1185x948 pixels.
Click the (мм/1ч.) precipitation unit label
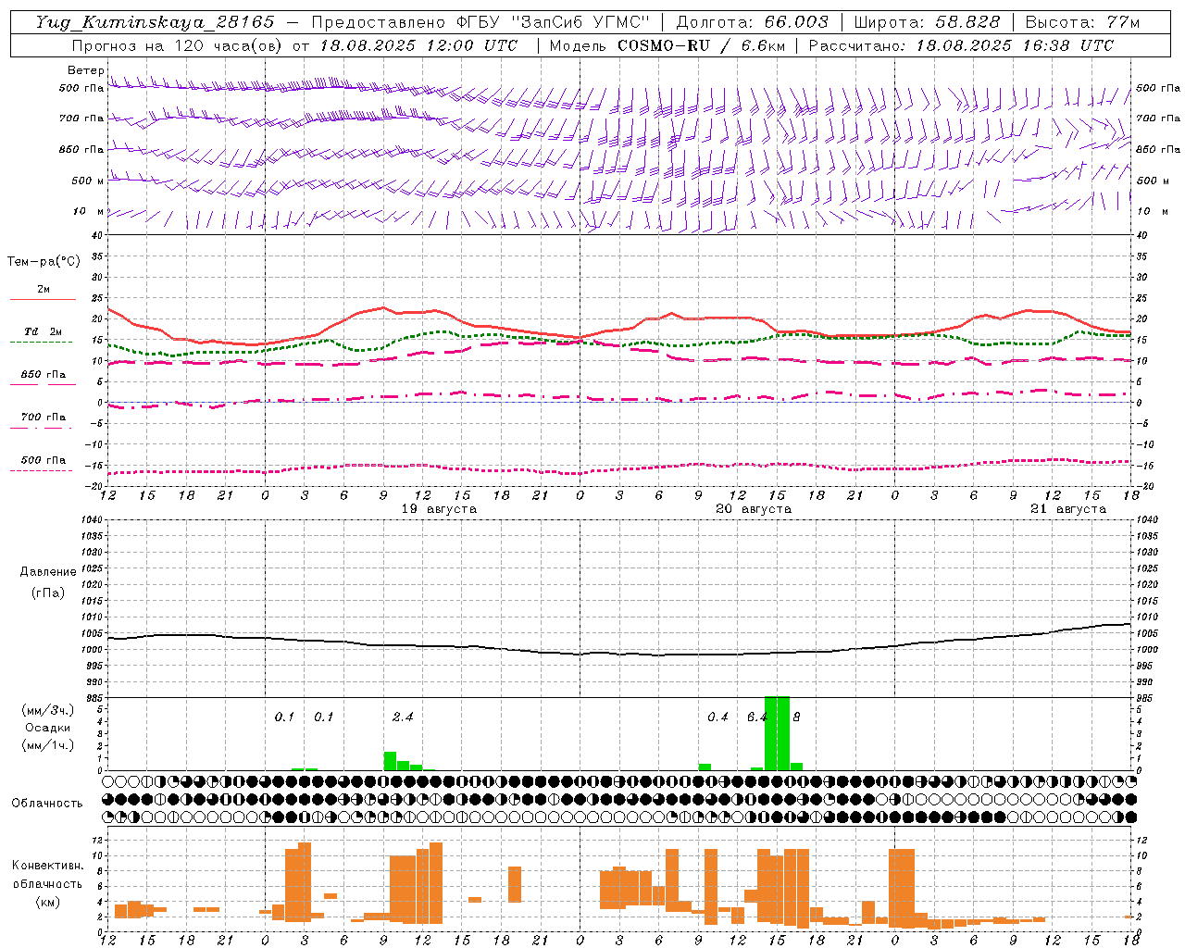[x=48, y=744]
